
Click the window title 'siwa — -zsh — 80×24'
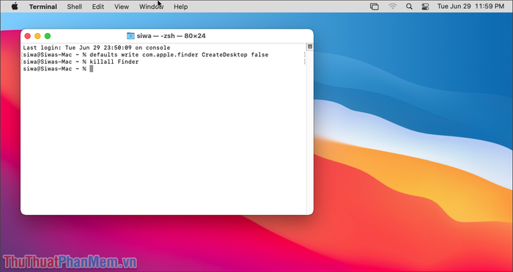click(x=171, y=36)
